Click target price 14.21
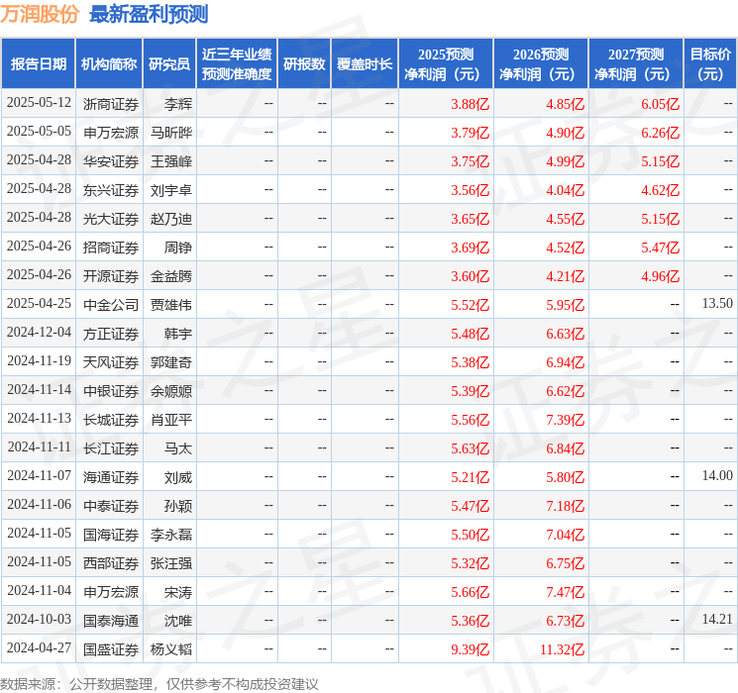Screen dimensions: 738x693 click(x=717, y=619)
